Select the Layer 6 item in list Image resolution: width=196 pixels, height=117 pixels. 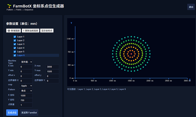tap(21, 56)
